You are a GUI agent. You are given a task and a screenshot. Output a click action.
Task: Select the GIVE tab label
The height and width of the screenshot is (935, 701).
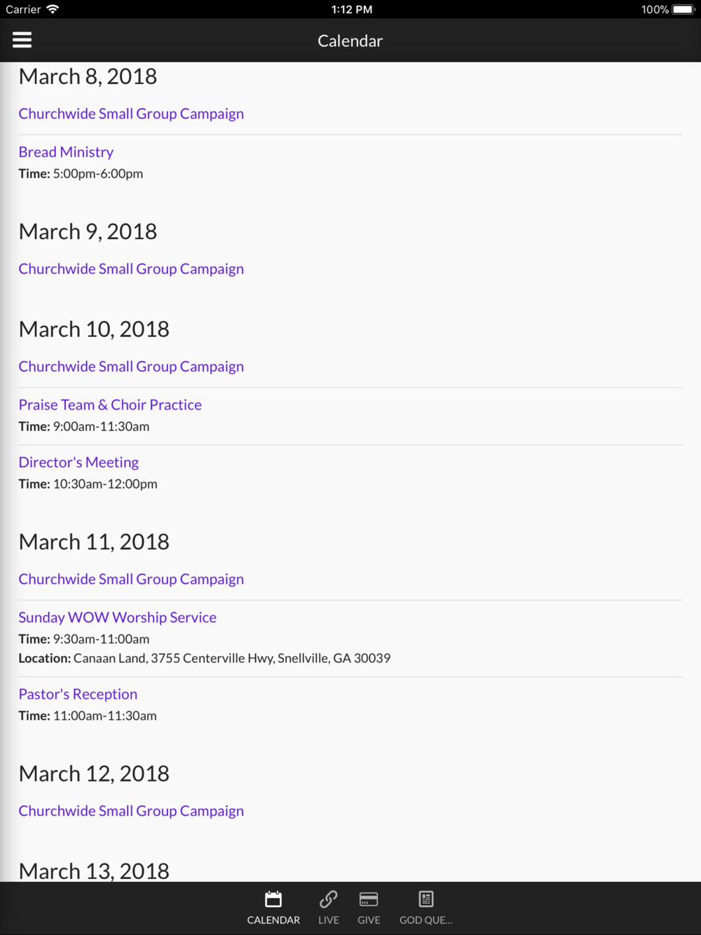[369, 920]
